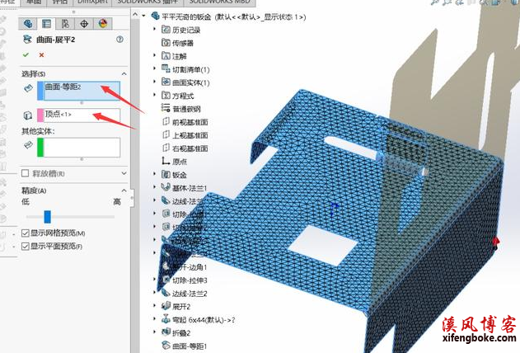
Task: Select the 弯起 6x44(默认) library feature
Action: pyautogui.click(x=199, y=320)
